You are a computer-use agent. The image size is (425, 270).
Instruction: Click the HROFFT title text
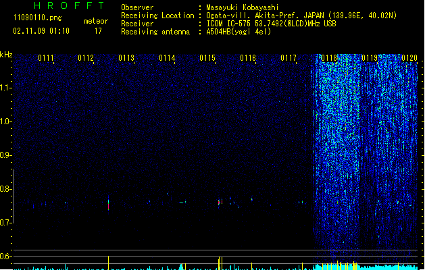(x=69, y=5)
